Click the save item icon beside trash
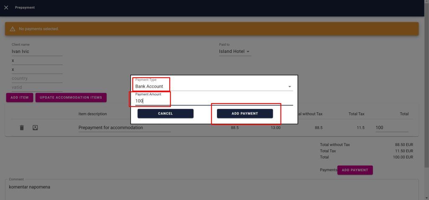 35,127
